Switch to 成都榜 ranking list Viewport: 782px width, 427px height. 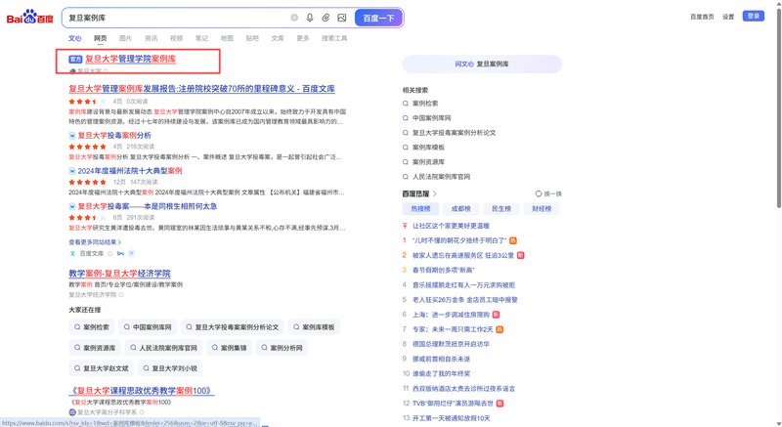tap(460, 208)
